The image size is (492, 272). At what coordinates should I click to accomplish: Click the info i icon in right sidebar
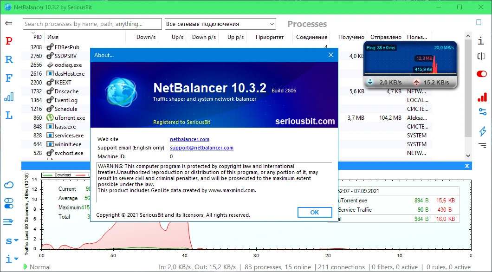click(x=481, y=41)
